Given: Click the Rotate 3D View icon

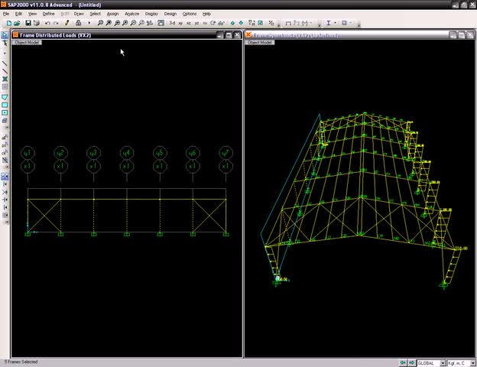Looking at the screenshot, I should pos(213,23).
